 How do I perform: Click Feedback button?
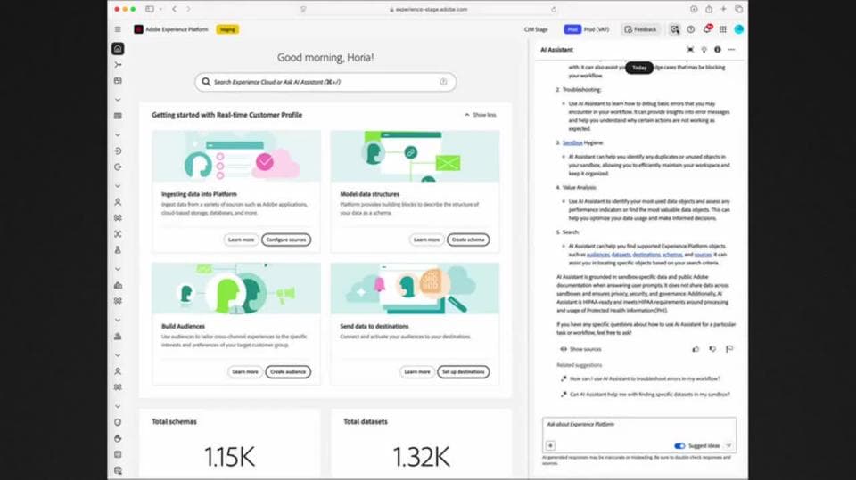641,29
